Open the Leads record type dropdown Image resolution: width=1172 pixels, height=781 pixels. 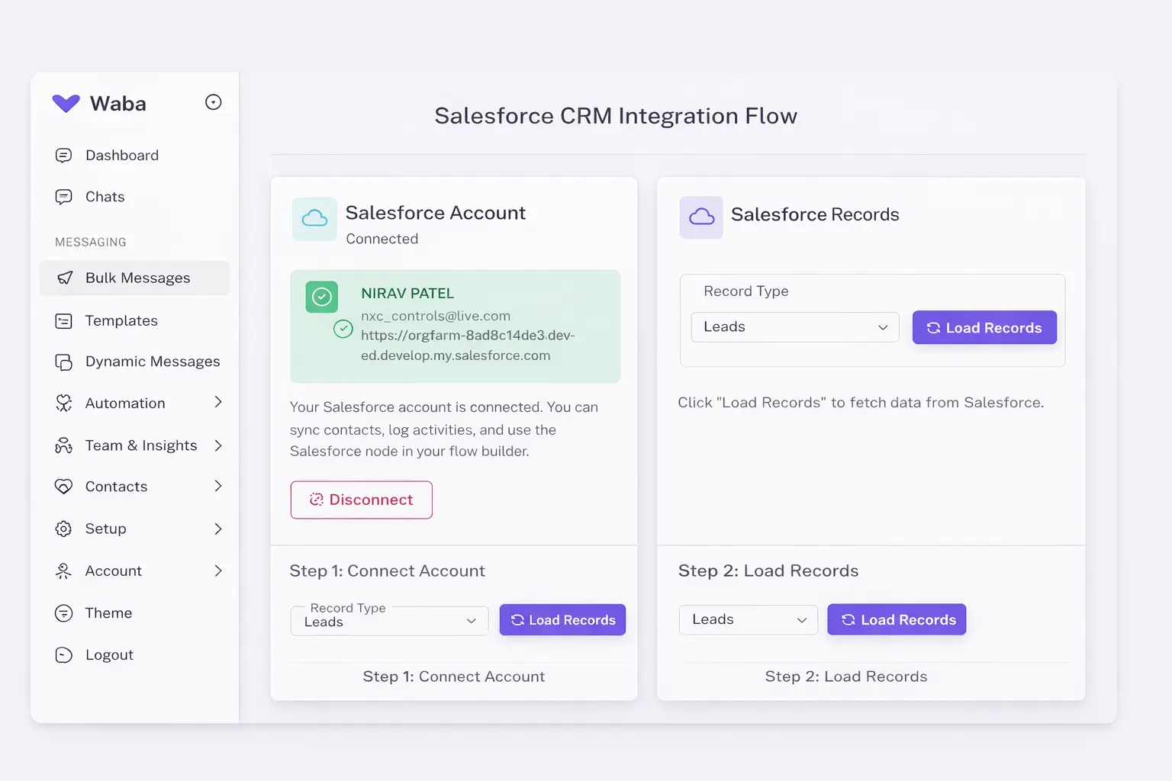coord(794,326)
